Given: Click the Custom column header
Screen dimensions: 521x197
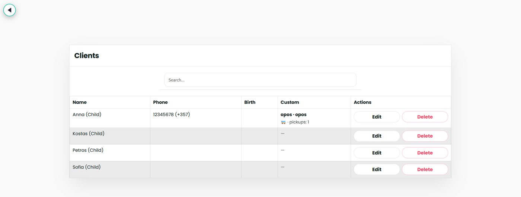Looking at the screenshot, I should tap(290, 102).
